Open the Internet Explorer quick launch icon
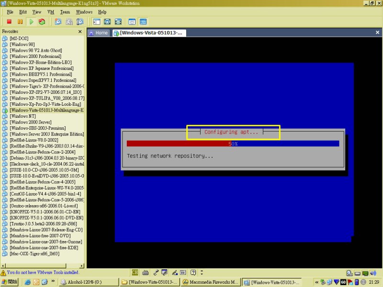 point(28,282)
